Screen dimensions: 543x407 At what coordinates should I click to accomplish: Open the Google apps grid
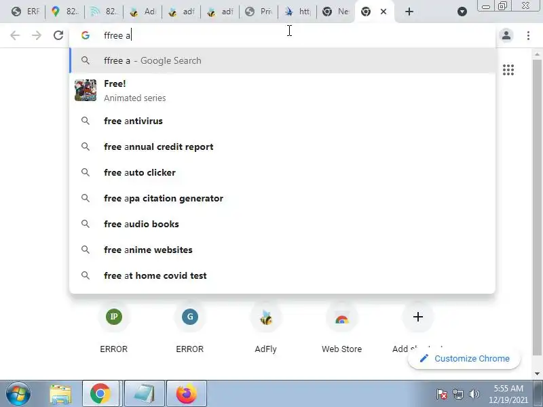508,70
